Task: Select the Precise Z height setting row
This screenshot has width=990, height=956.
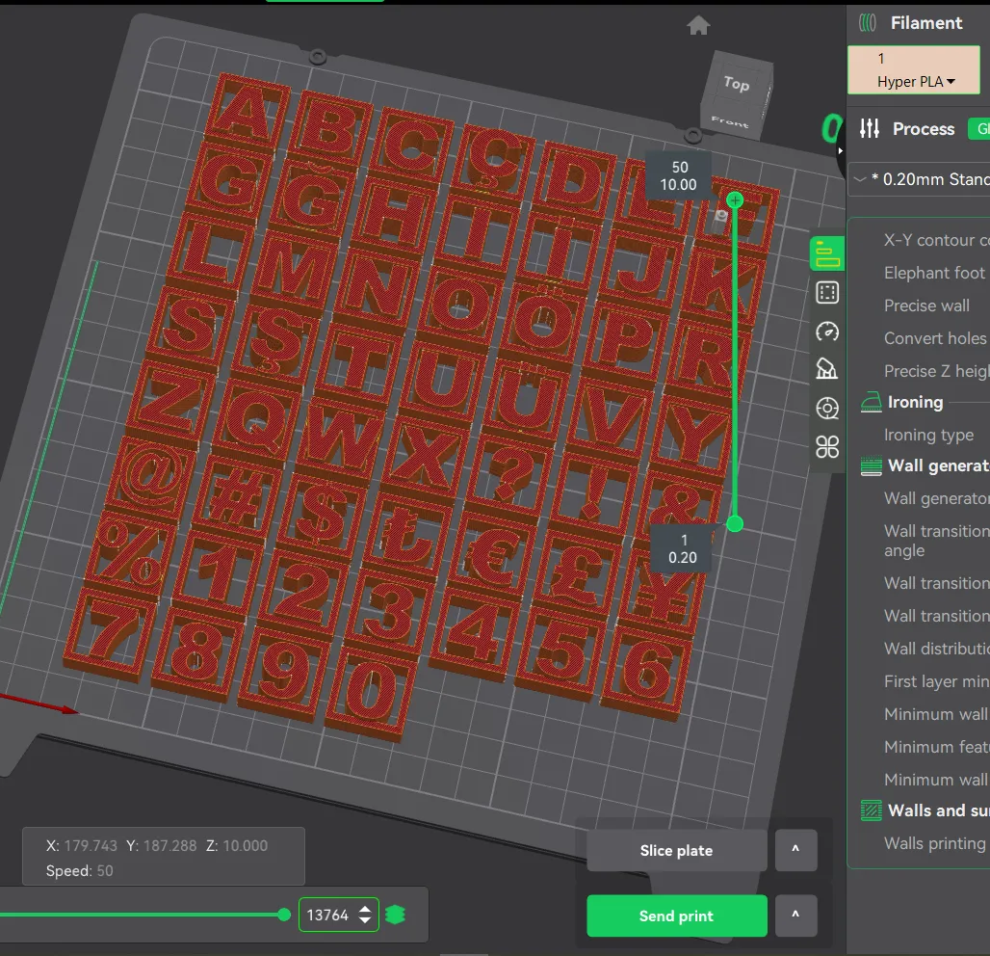Action: (x=937, y=372)
